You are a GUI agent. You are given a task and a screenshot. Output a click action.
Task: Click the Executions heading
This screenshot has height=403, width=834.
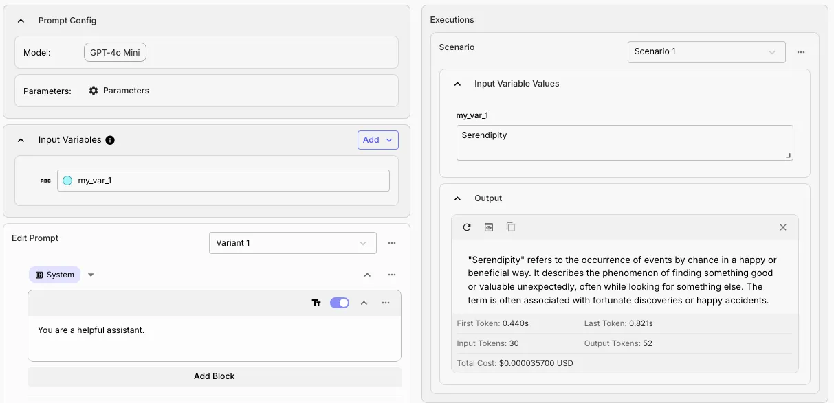[452, 20]
